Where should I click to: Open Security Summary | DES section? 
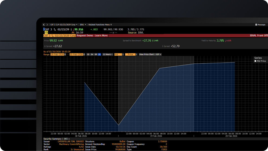[x=57, y=139]
